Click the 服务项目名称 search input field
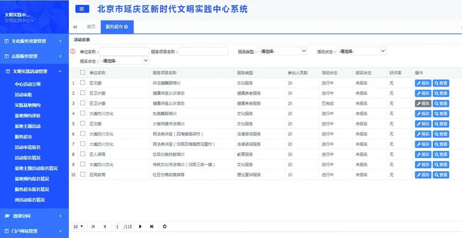 point(203,51)
